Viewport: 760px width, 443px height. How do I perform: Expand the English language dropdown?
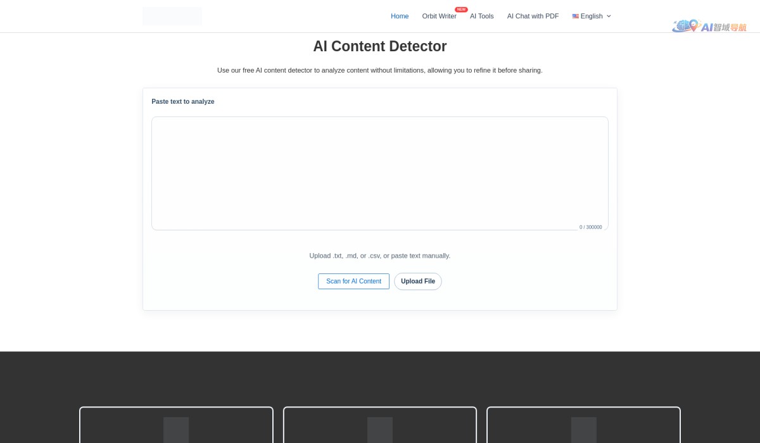coord(592,16)
